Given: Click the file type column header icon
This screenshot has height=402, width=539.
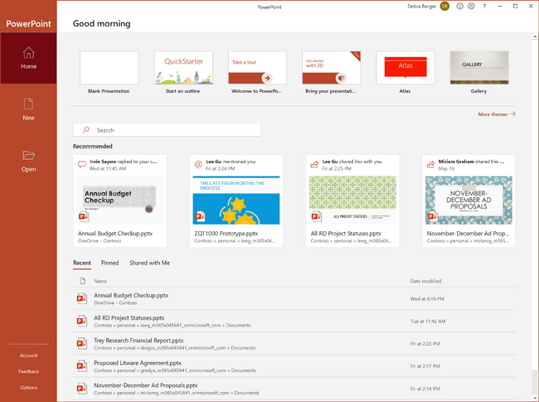Looking at the screenshot, I should click(x=82, y=281).
